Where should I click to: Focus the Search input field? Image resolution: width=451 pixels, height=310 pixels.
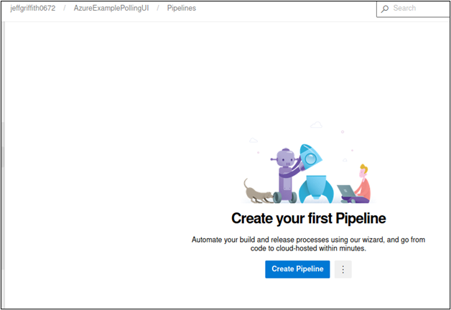[414, 9]
